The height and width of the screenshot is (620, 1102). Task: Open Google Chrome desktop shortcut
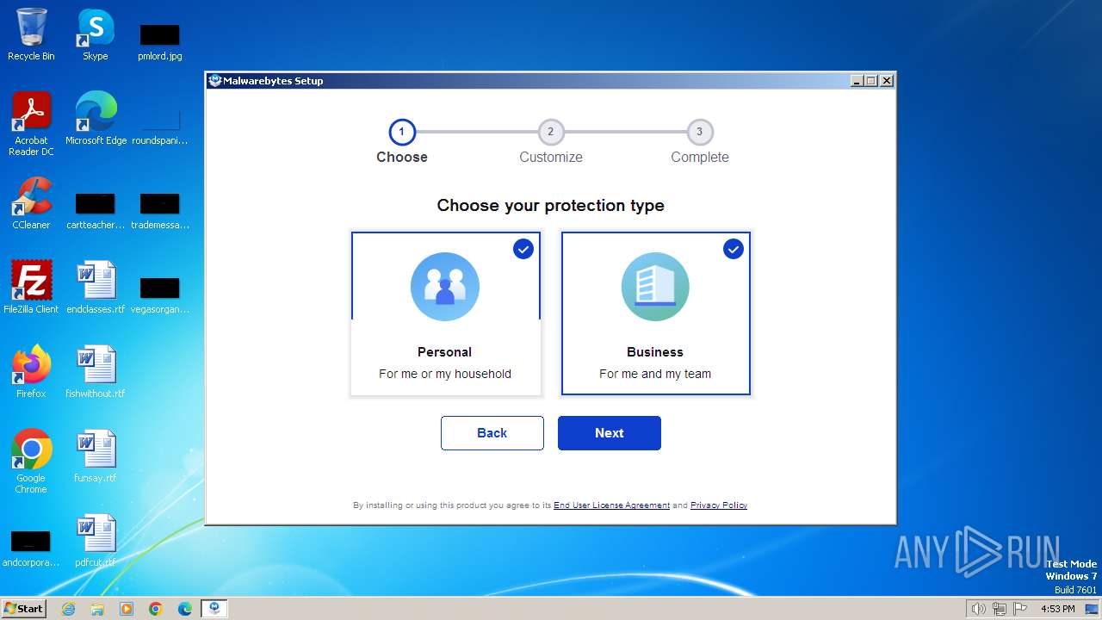(x=31, y=462)
